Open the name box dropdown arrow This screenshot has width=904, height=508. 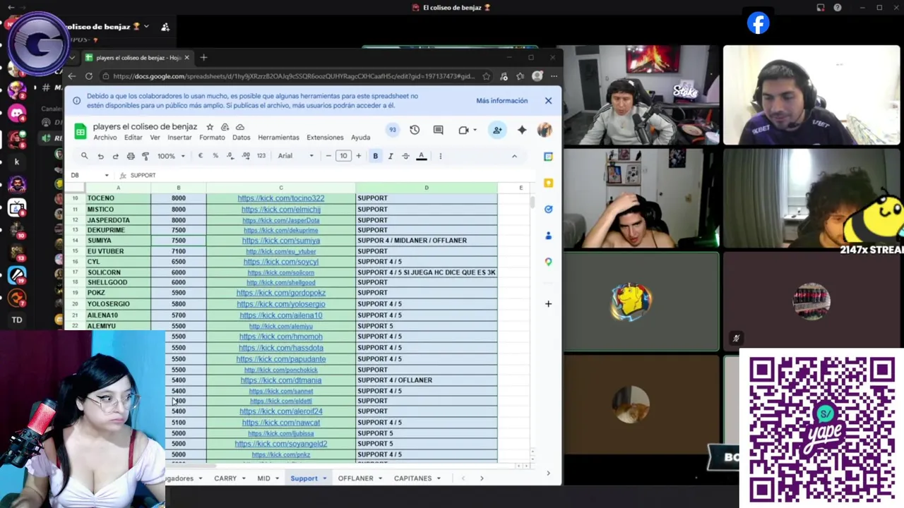pyautogui.click(x=107, y=176)
